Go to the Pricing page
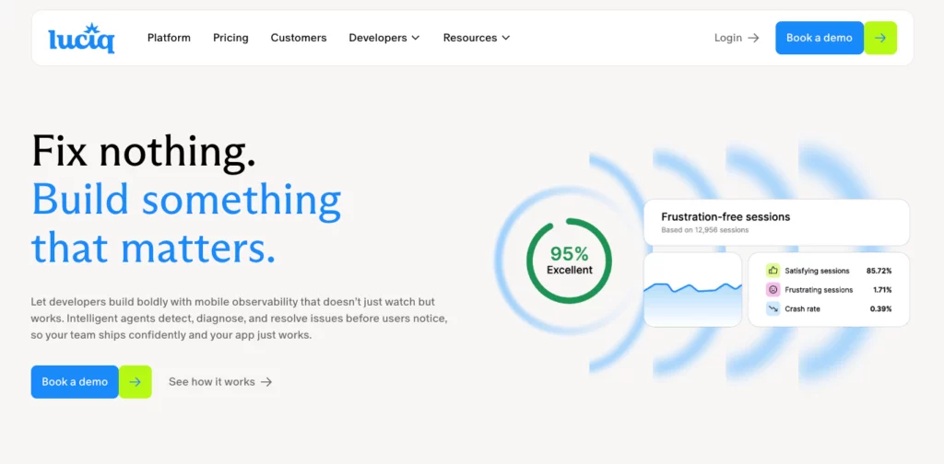 click(230, 38)
